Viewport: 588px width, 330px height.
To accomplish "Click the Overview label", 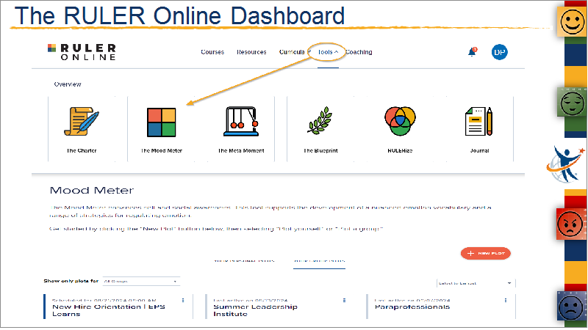I will 68,84.
